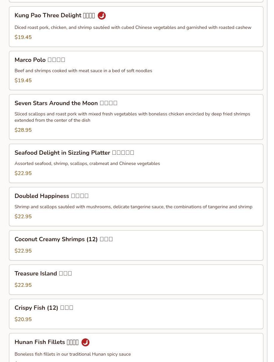Click Marco Polo's beef and shrimps description
Viewport: 274px width, 362px height.
(x=83, y=71)
